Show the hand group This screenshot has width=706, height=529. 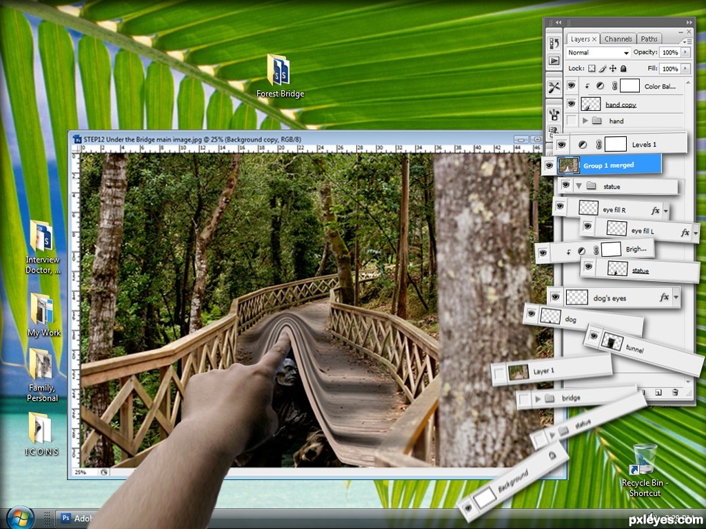[572, 121]
